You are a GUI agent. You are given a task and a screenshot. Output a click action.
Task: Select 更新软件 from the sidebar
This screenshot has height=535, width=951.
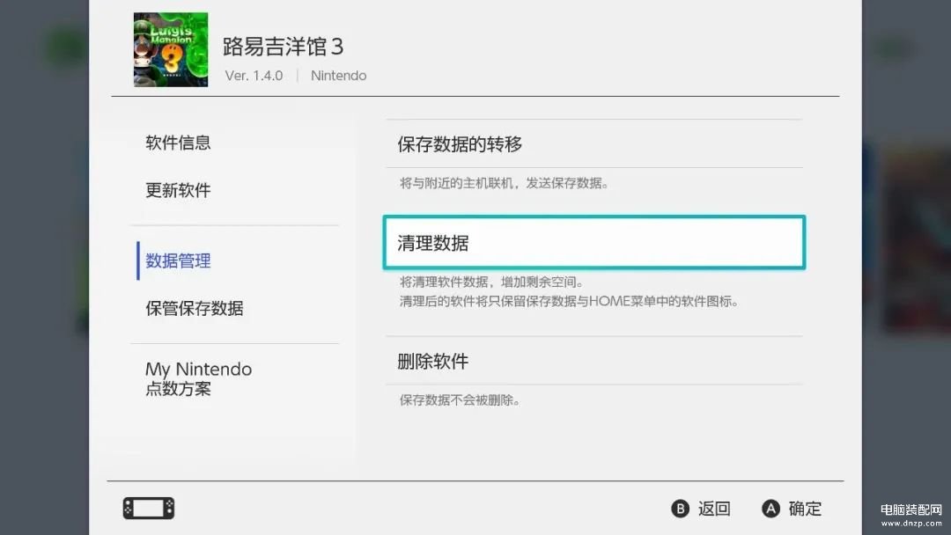click(178, 190)
